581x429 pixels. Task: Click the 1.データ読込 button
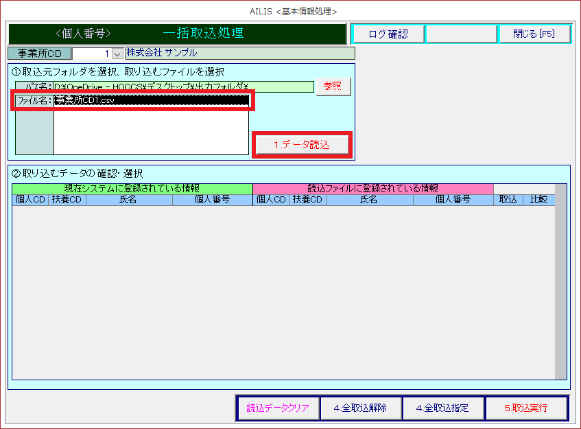coord(302,145)
